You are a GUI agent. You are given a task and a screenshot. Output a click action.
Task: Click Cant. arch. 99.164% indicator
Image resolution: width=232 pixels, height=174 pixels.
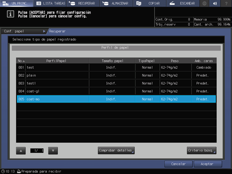click(212, 24)
